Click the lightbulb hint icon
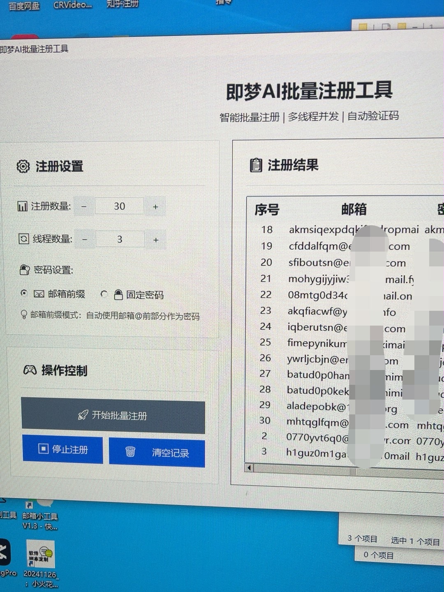Viewport: 444px width, 592px height. coord(24,314)
